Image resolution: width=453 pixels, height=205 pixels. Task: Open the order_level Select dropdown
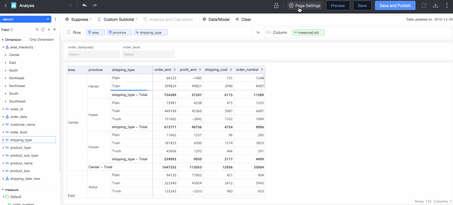148,54
